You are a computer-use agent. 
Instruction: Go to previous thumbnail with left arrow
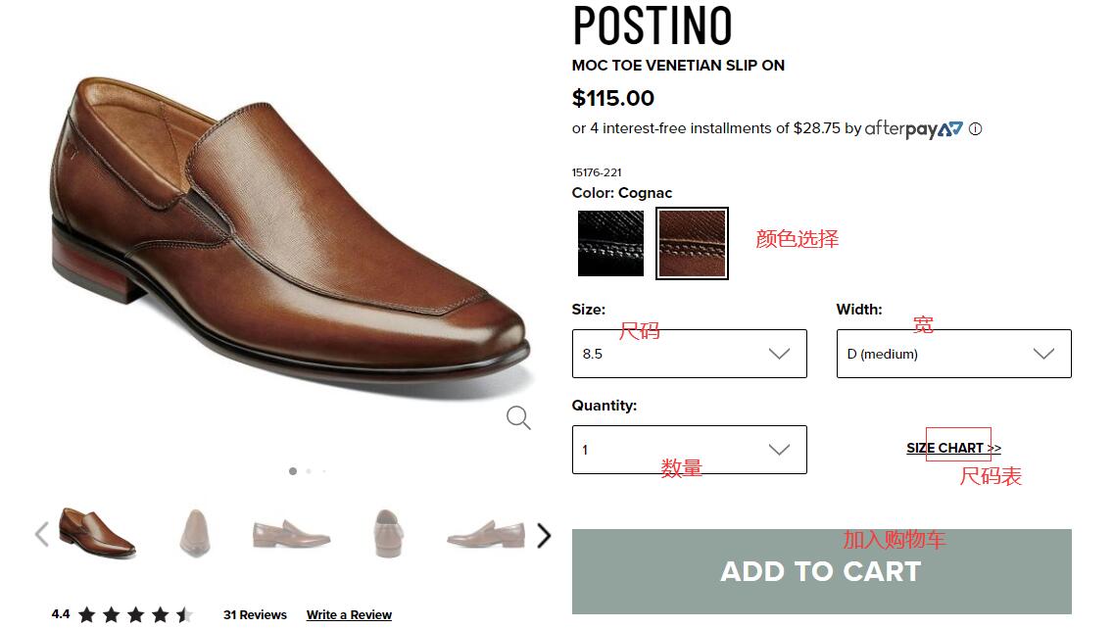pyautogui.click(x=41, y=534)
